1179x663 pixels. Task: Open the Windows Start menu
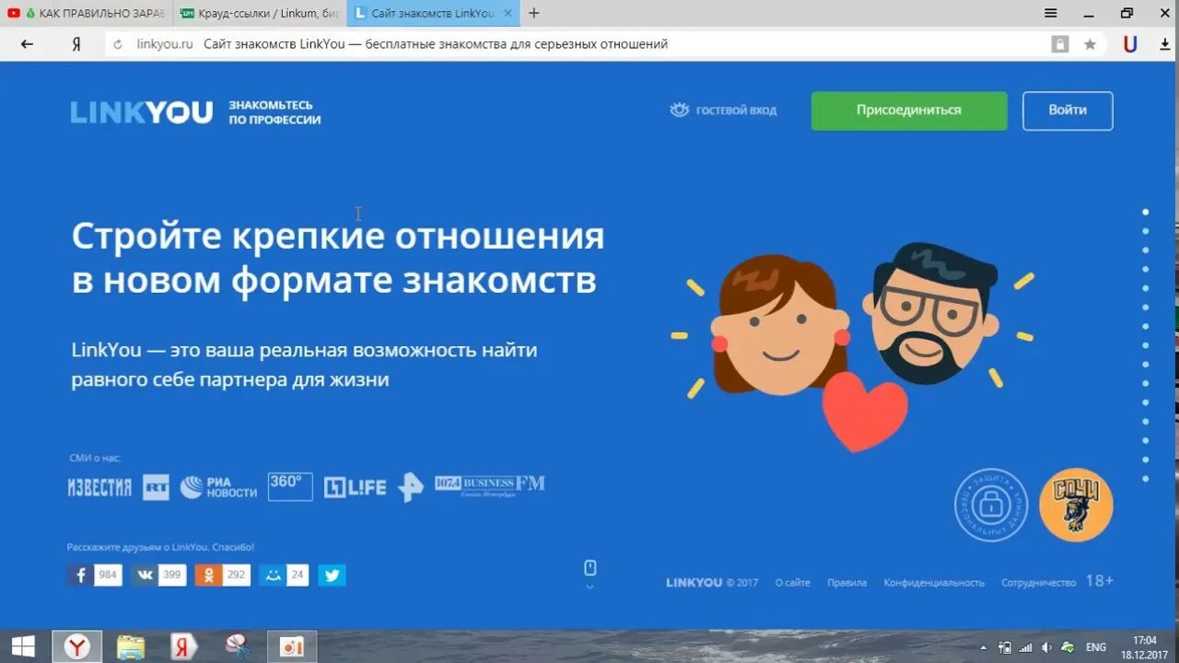(23, 646)
